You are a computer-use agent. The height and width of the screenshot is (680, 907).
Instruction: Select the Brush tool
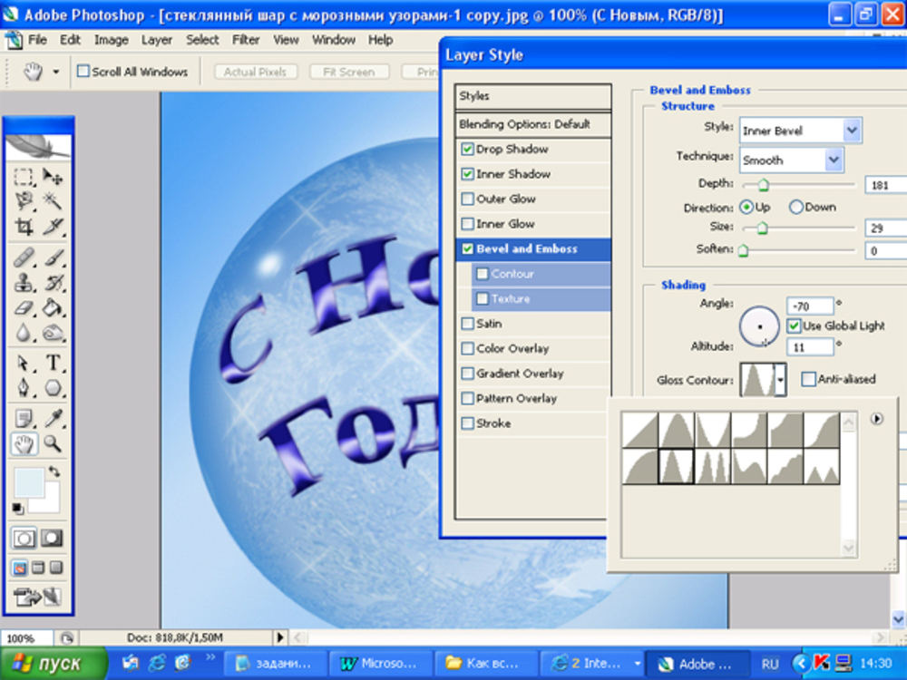coord(54,257)
